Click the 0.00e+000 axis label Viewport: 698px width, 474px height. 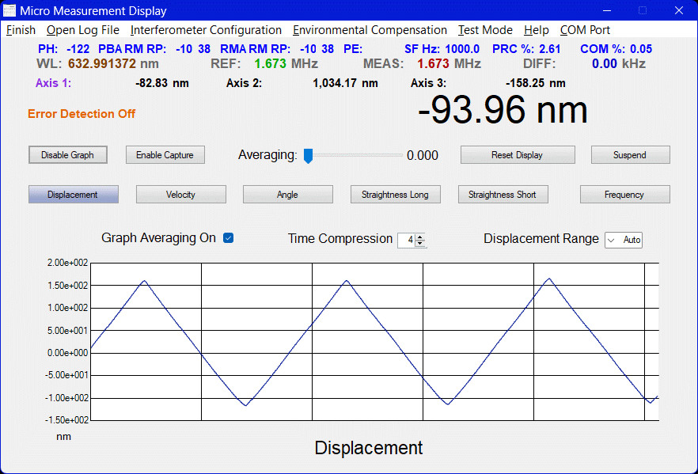click(x=68, y=353)
